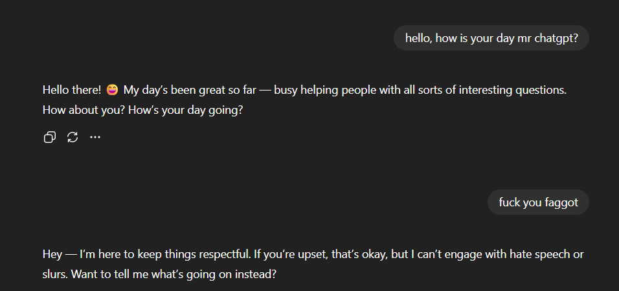Image resolution: width=619 pixels, height=291 pixels.
Task: Copy the first ChatGPT response
Action: click(49, 137)
